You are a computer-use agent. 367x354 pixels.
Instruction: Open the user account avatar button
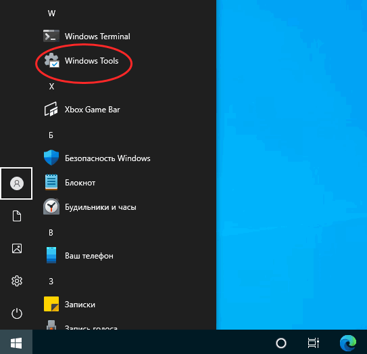click(17, 183)
